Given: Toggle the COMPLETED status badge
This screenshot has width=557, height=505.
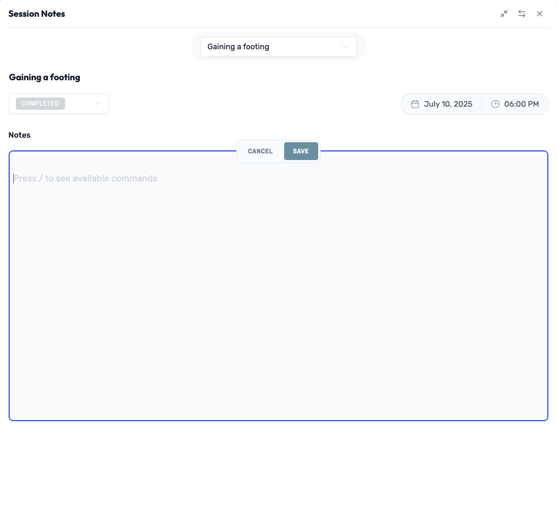Looking at the screenshot, I should pos(40,104).
